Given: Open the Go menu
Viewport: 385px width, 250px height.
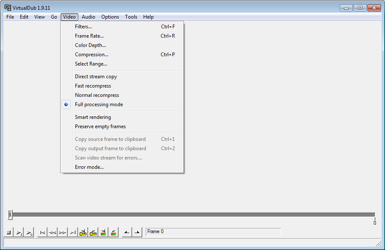Looking at the screenshot, I should click(x=54, y=17).
